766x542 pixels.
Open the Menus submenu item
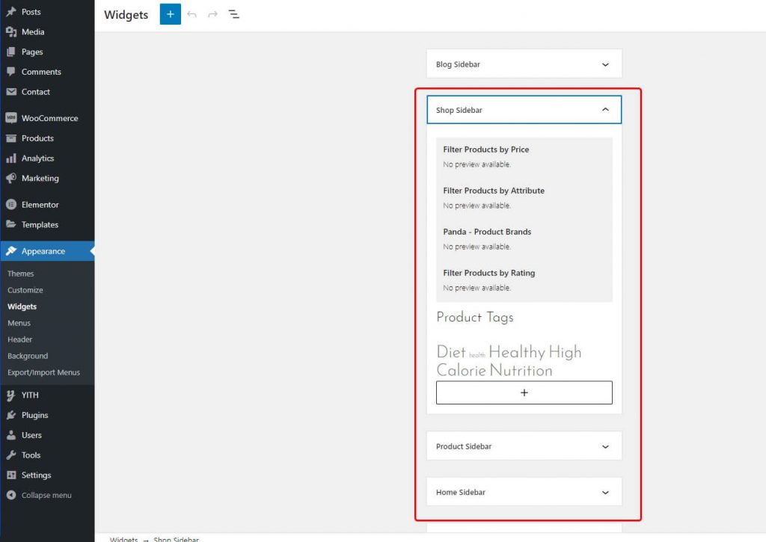(x=19, y=323)
